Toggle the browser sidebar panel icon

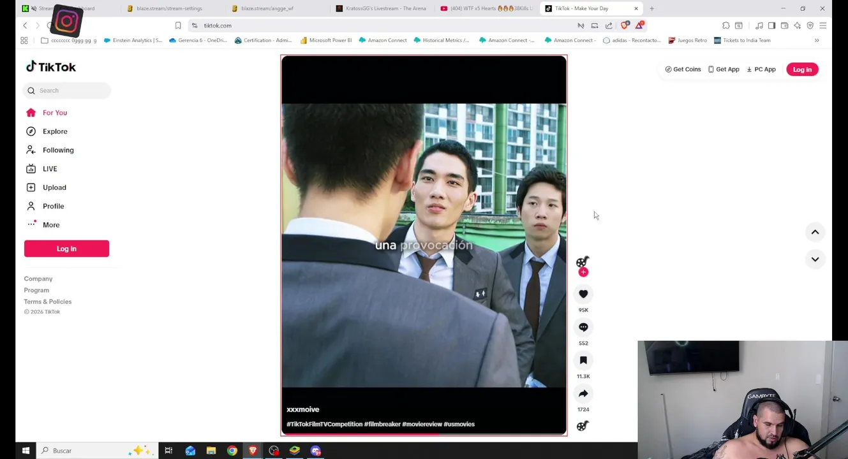tap(771, 25)
